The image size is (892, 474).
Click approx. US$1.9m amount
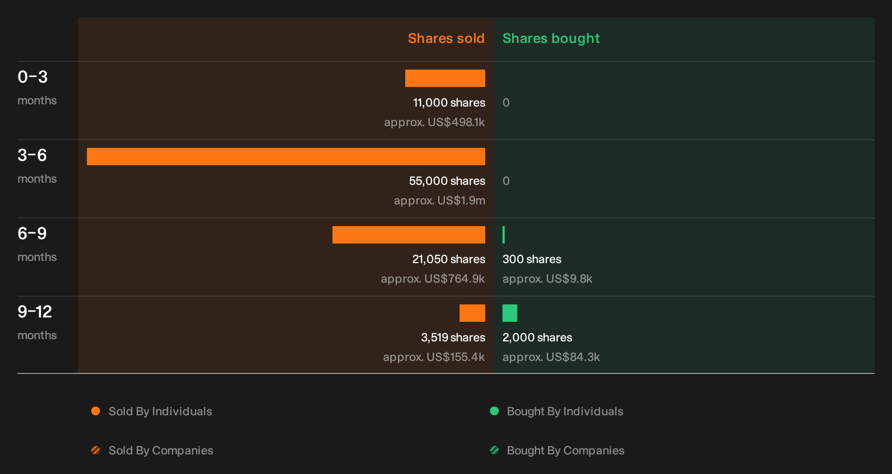click(x=439, y=201)
